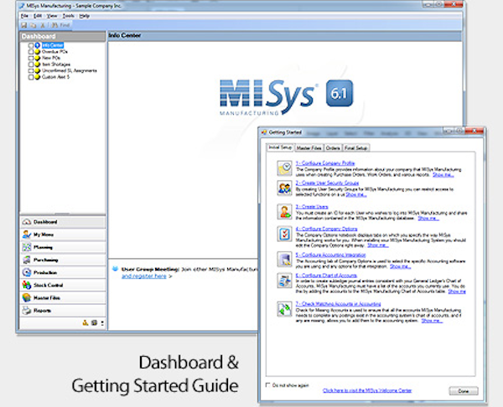Click the 'and register here' link
The height and width of the screenshot is (407, 503).
pyautogui.click(x=144, y=276)
